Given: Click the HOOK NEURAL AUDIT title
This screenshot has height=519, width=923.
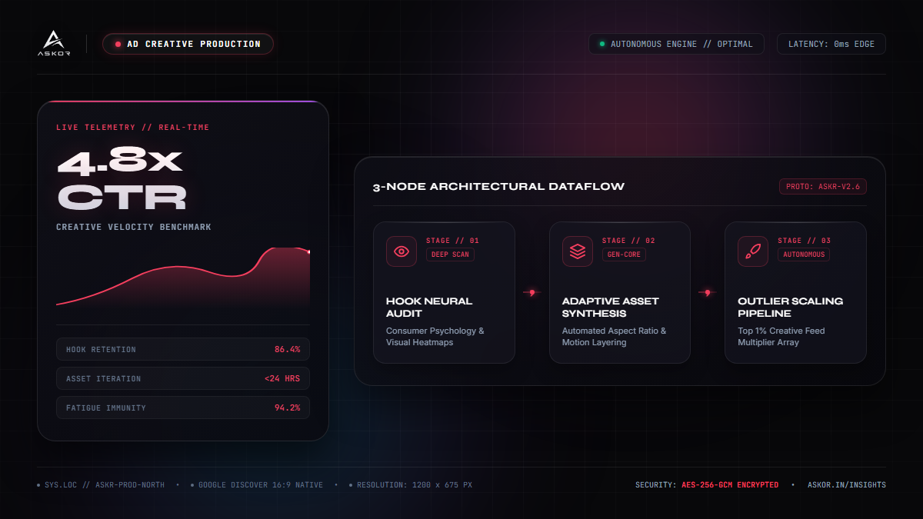Looking at the screenshot, I should (x=429, y=307).
